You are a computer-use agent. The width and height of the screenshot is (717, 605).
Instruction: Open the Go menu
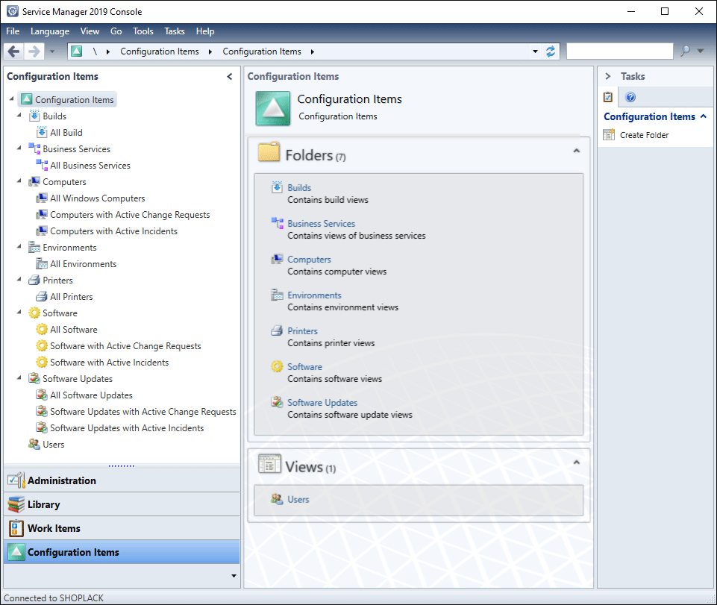click(x=116, y=31)
